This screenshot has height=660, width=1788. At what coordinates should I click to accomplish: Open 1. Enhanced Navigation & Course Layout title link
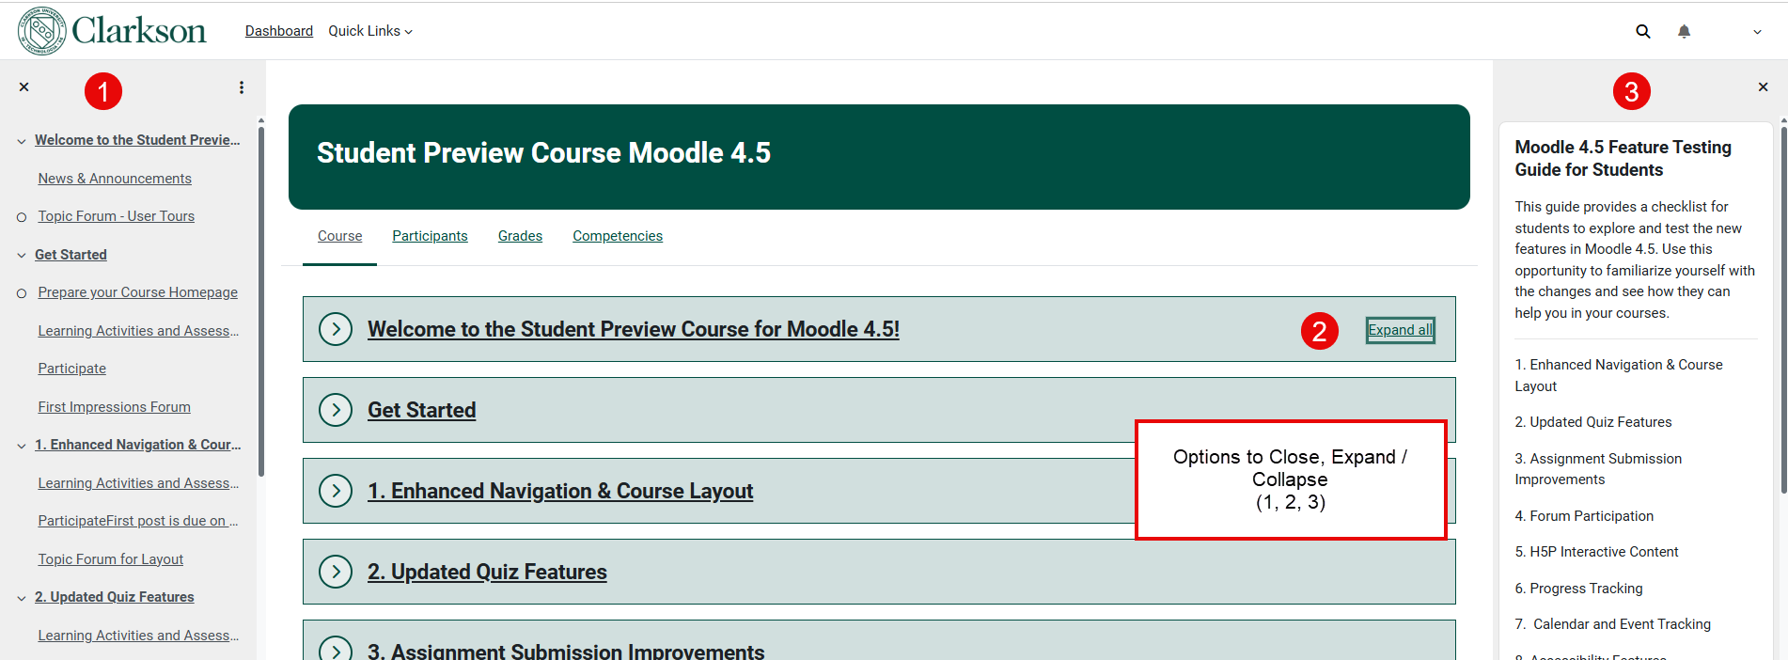560,491
